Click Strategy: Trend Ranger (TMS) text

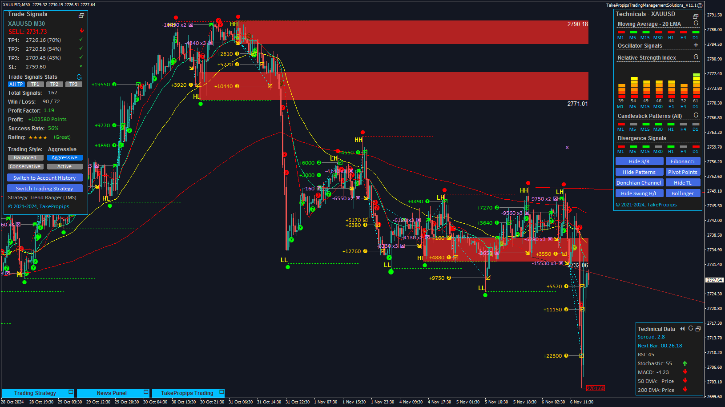click(42, 197)
